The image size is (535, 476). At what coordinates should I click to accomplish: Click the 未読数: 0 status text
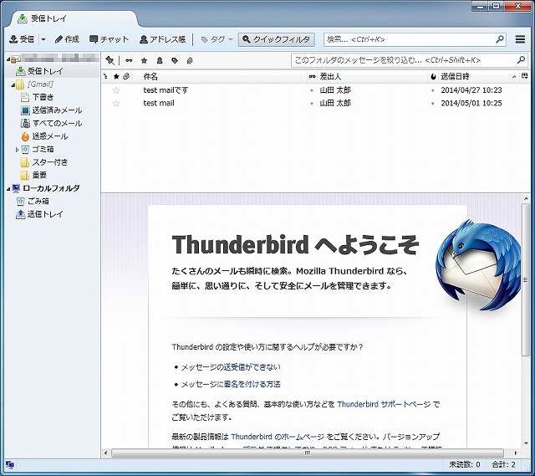point(465,465)
